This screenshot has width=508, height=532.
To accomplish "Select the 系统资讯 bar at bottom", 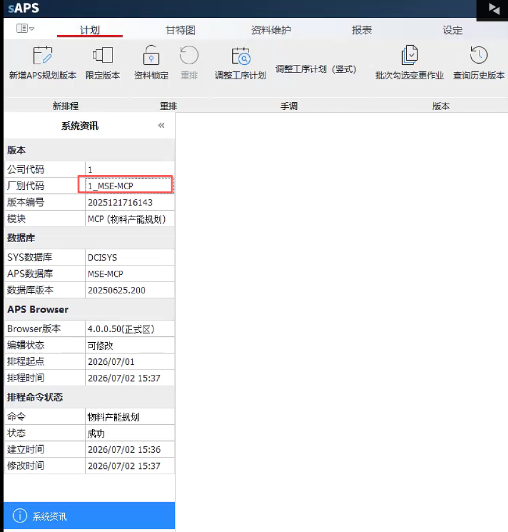I will (x=89, y=516).
